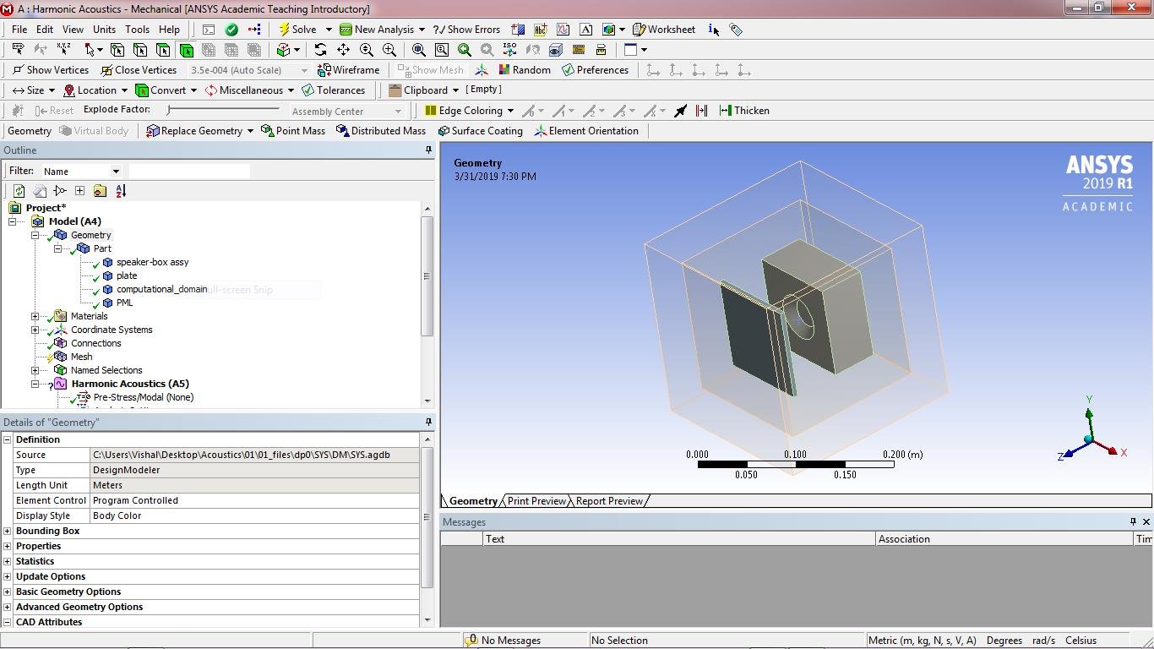This screenshot has height=649, width=1154.
Task: Switch to the Print Preview tab
Action: (536, 501)
